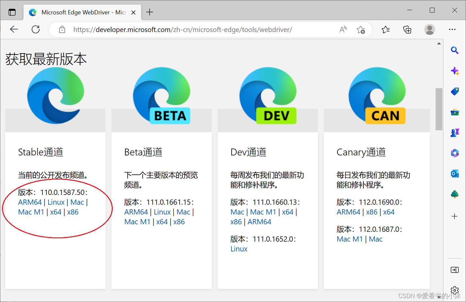Download Stable Mac M1 driver
The image size is (466, 302).
pos(31,212)
